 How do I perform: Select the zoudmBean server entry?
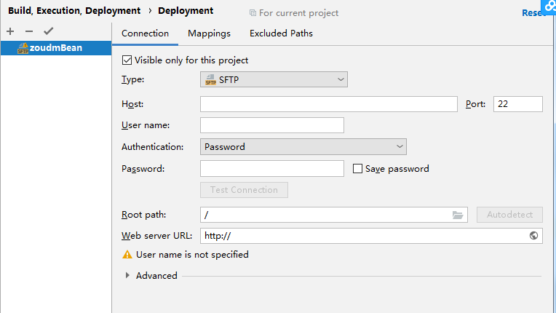[x=55, y=48]
